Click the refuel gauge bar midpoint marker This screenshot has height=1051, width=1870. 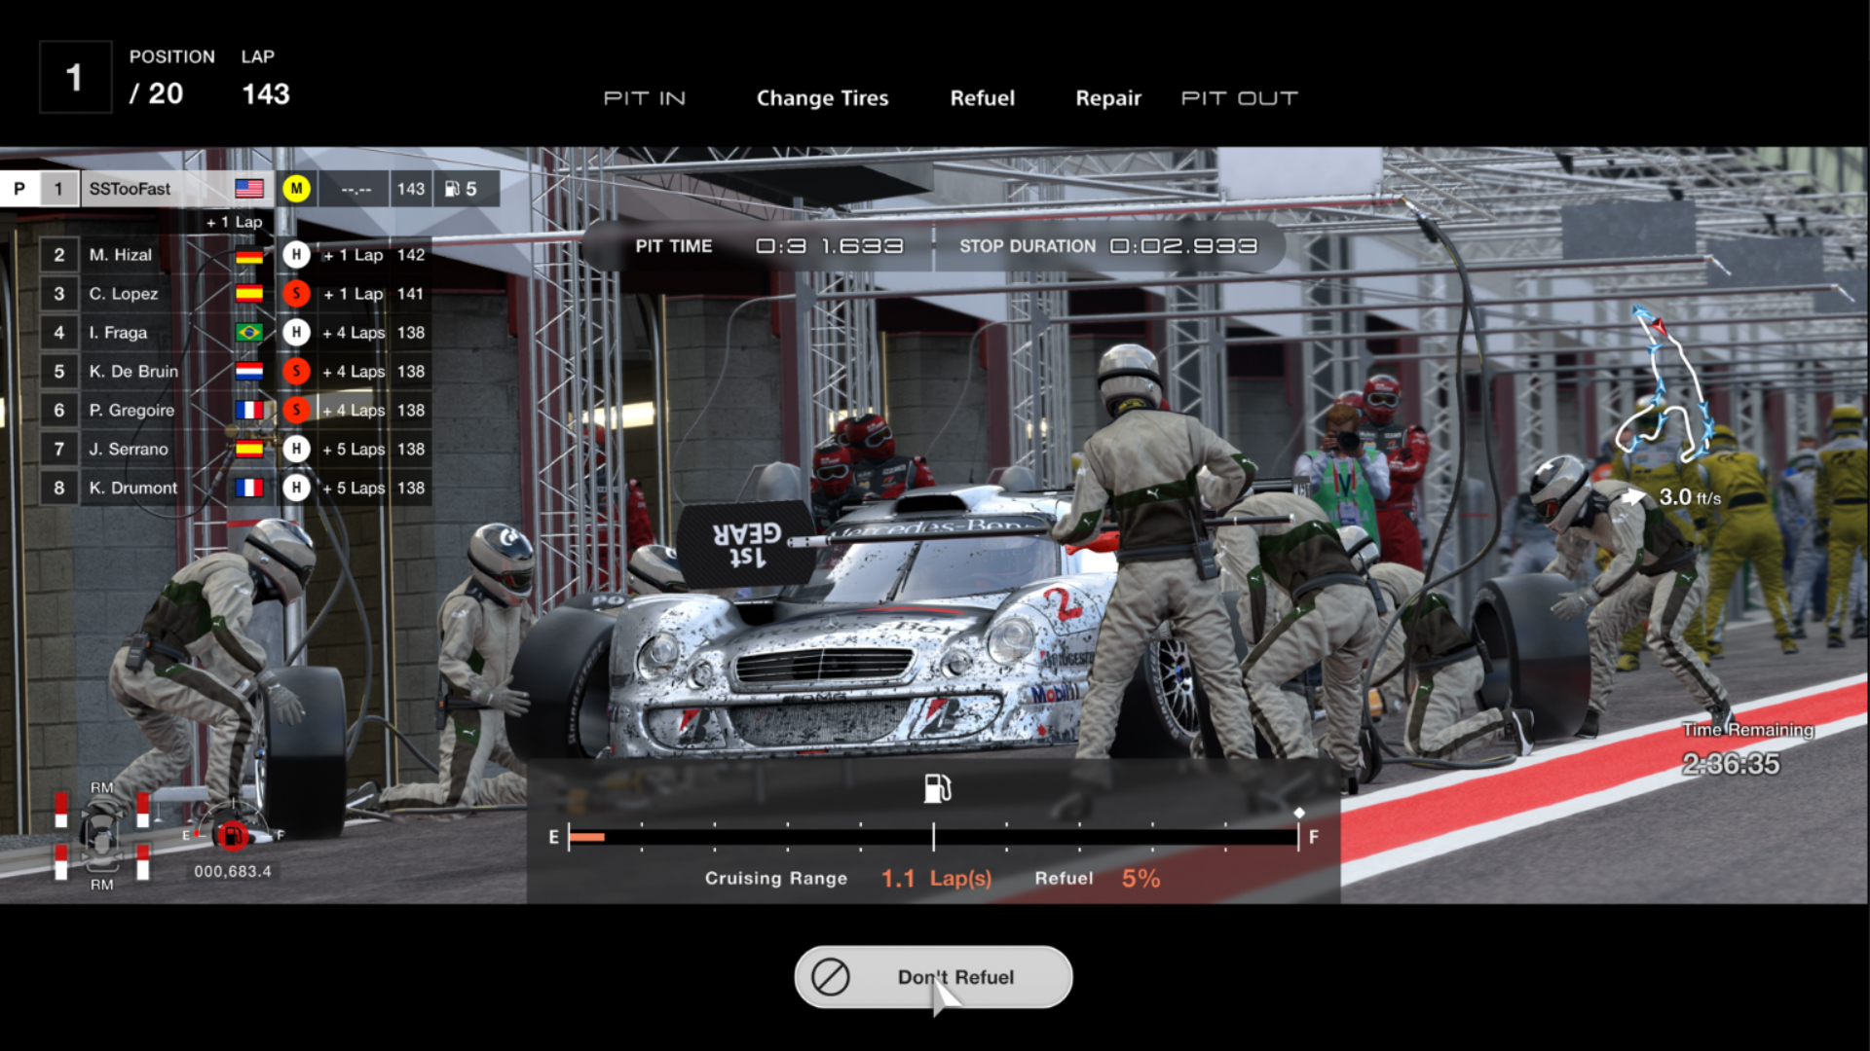coord(933,836)
